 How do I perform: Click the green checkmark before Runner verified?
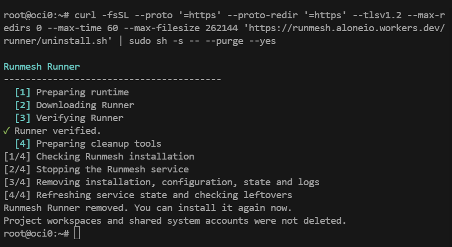(x=6, y=131)
